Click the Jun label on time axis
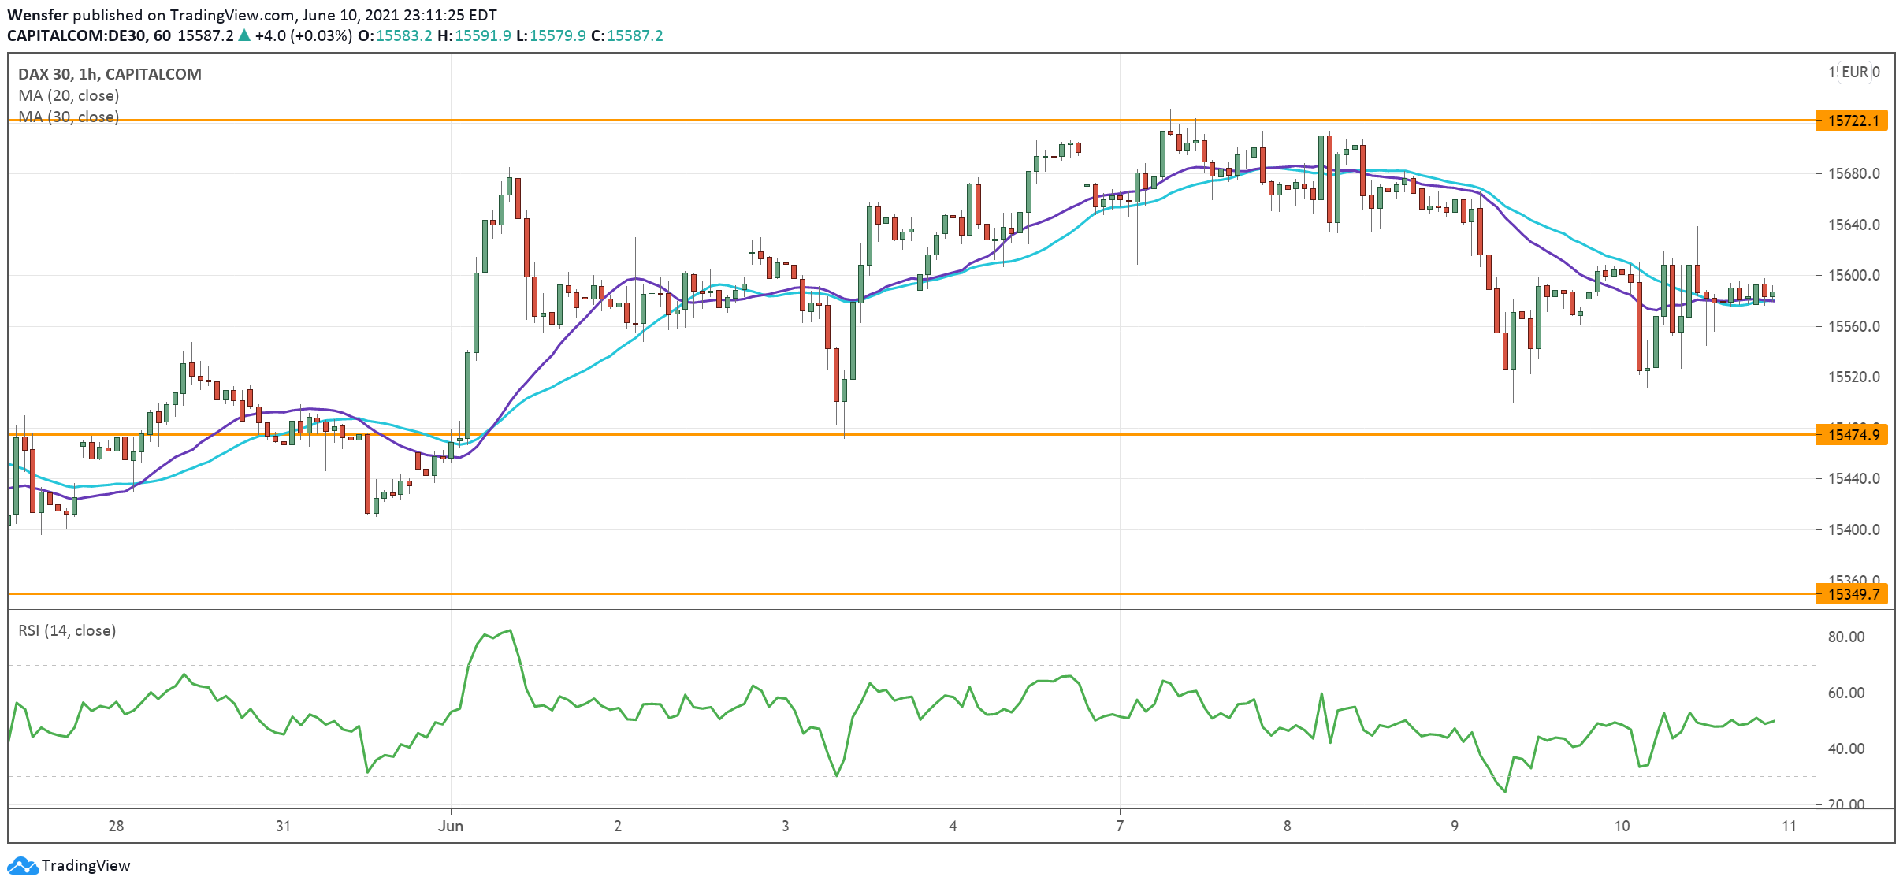1903x888 pixels. point(451,826)
